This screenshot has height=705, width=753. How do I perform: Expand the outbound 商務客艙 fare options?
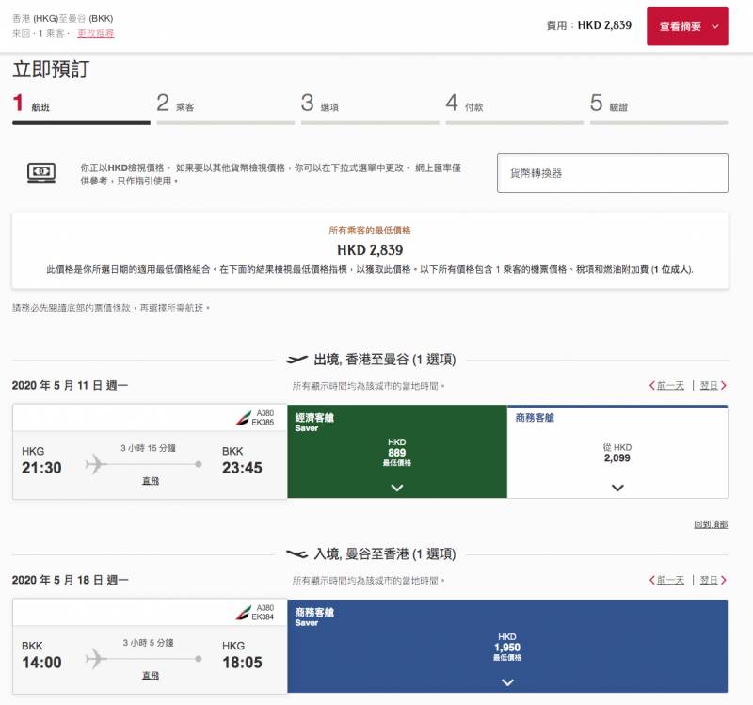pyautogui.click(x=618, y=487)
